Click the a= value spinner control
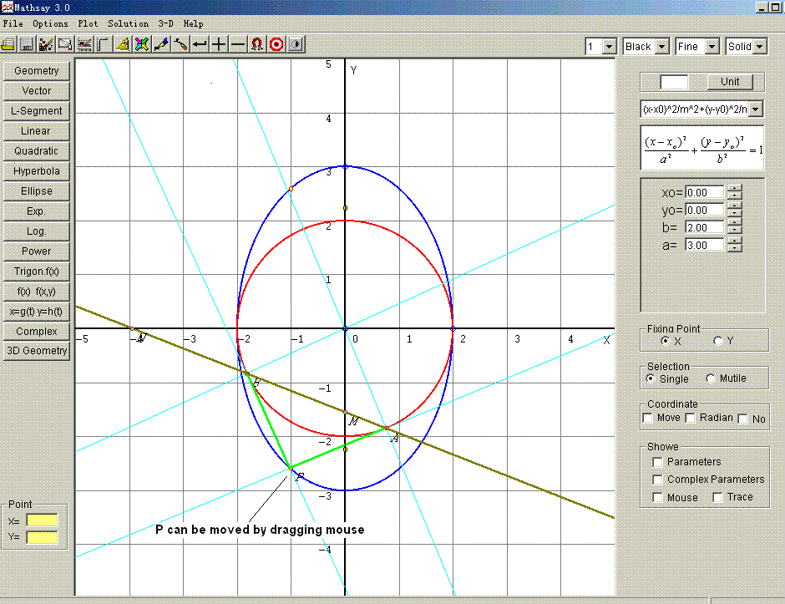 point(734,245)
